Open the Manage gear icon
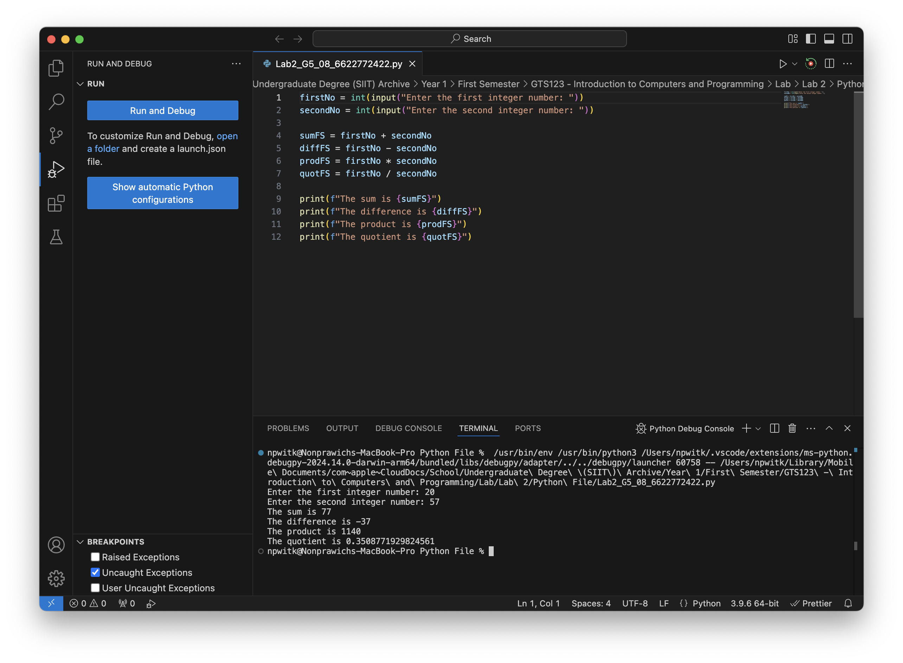This screenshot has height=663, width=903. pyautogui.click(x=56, y=578)
